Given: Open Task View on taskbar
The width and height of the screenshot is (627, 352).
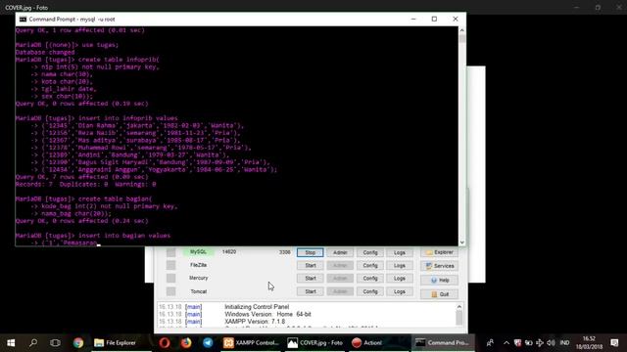Looking at the screenshot, I should 55,343.
